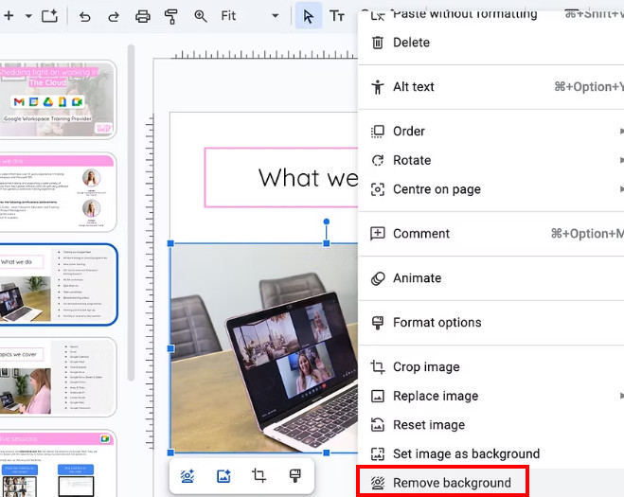Expand the Rotate submenu
This screenshot has height=497, width=624.
[490, 160]
